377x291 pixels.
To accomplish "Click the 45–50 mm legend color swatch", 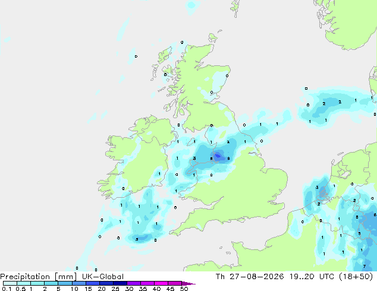I will click(x=175, y=283).
